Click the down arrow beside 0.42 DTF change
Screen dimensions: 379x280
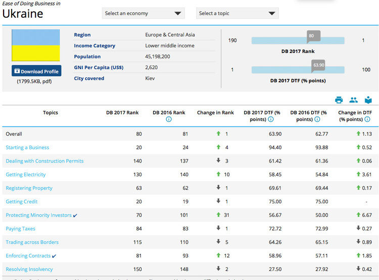[x=358, y=268]
